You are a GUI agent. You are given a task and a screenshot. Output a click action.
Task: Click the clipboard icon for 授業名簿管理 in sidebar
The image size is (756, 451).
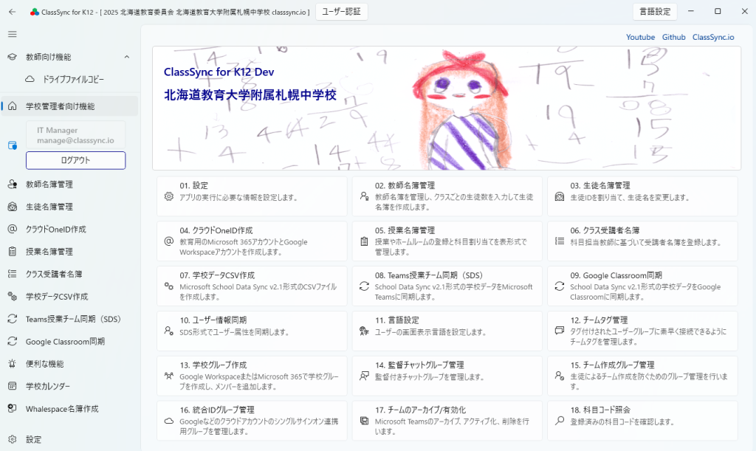[x=12, y=252]
